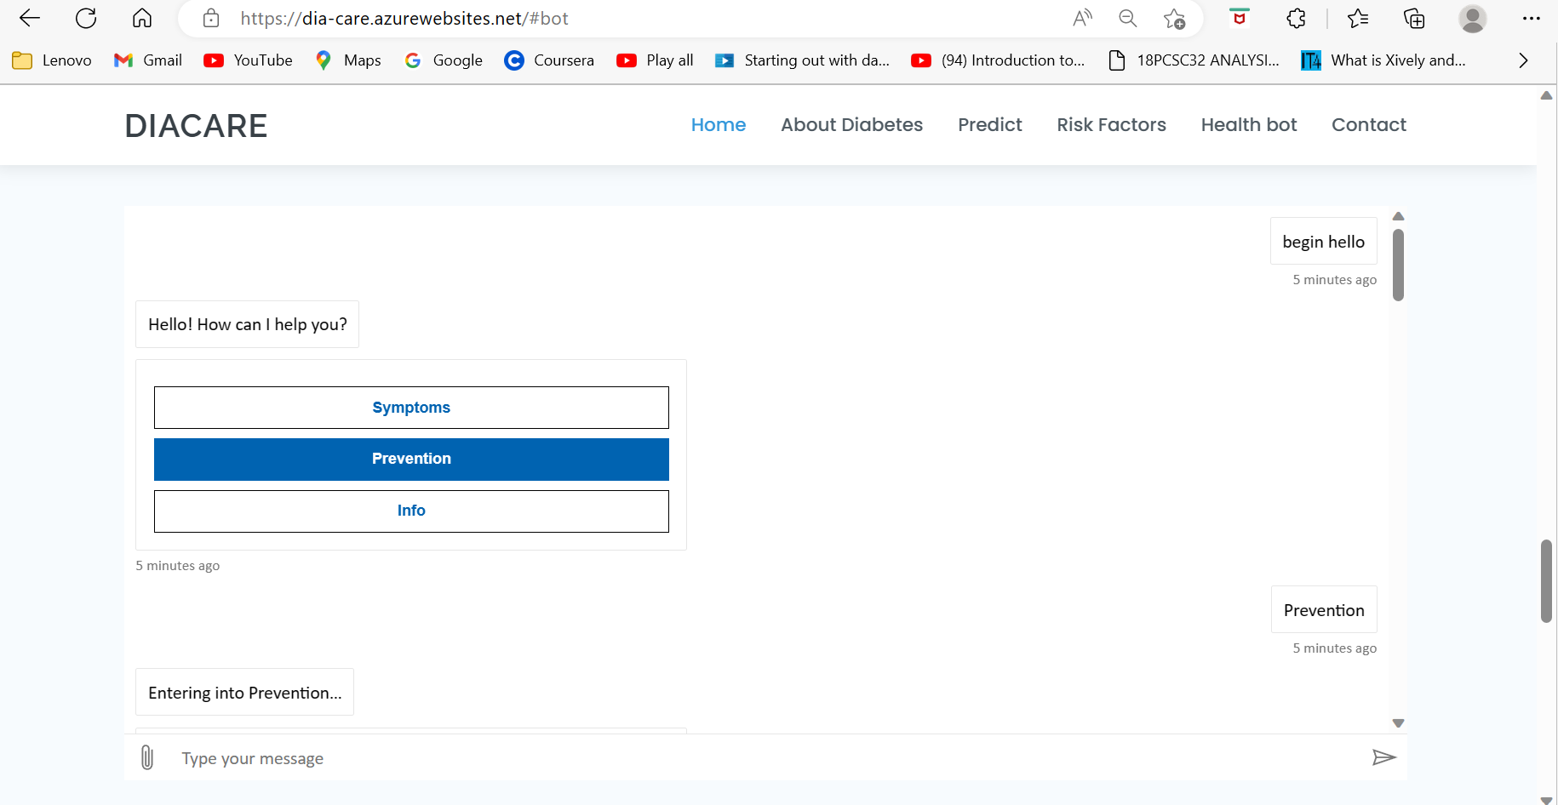Image resolution: width=1558 pixels, height=805 pixels.
Task: Open the Risk Factors section
Action: point(1111,124)
